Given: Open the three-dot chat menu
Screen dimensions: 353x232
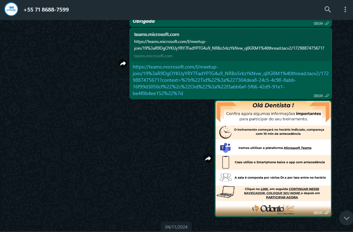Looking at the screenshot, I should [345, 9].
